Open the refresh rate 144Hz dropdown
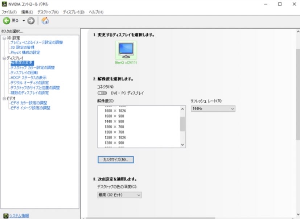Image resolution: width=300 pixels, height=219 pixels. [213, 109]
